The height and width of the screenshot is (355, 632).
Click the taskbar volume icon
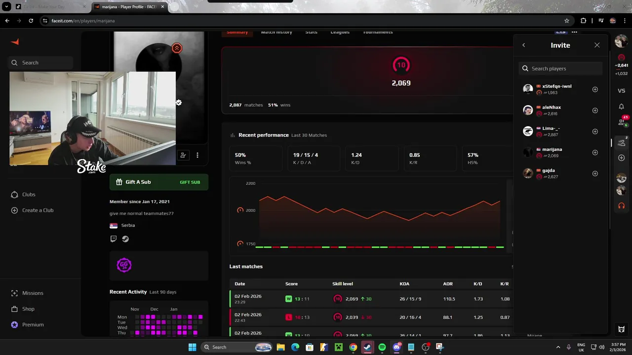click(x=602, y=347)
